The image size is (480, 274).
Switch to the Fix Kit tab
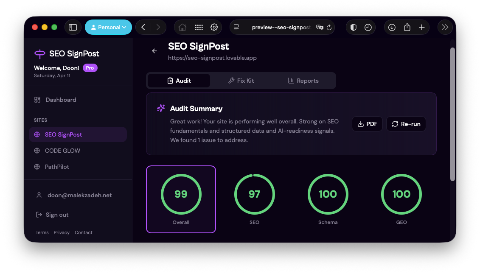[241, 81]
